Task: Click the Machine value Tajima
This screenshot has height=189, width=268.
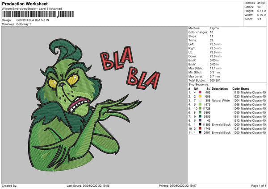Action: pos(214,28)
